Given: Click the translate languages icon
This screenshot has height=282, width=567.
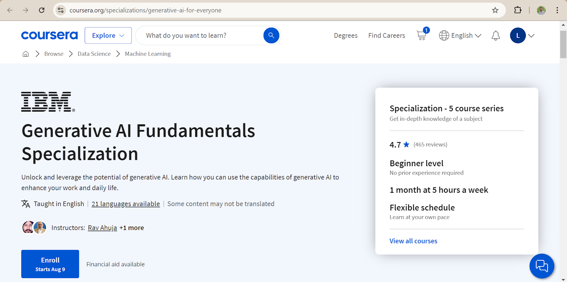Looking at the screenshot, I should [26, 204].
